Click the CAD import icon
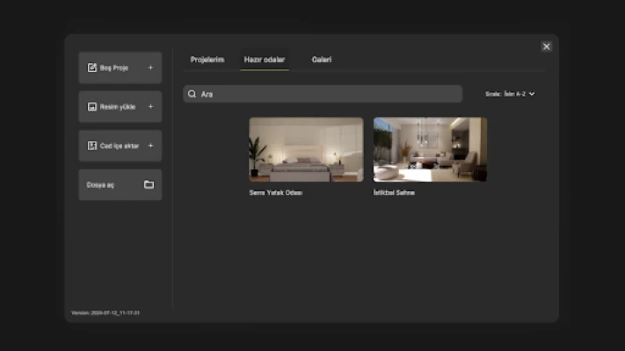Screen dimensions: 625x351 [91, 146]
